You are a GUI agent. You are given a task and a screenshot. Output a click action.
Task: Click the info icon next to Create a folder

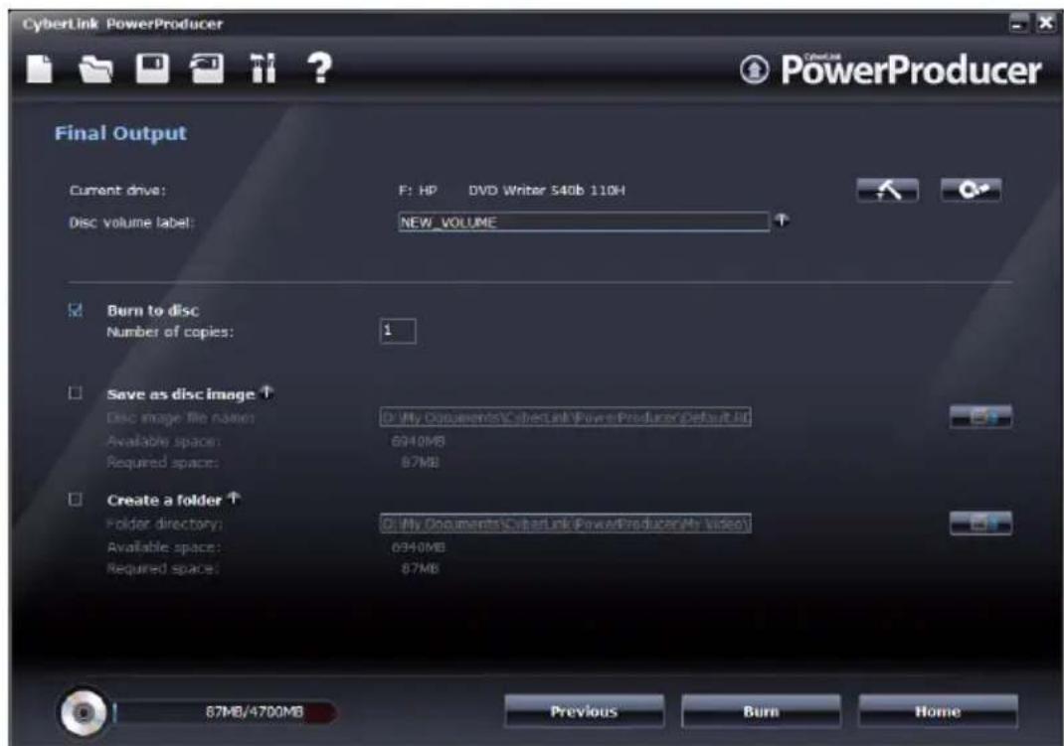[x=234, y=498]
